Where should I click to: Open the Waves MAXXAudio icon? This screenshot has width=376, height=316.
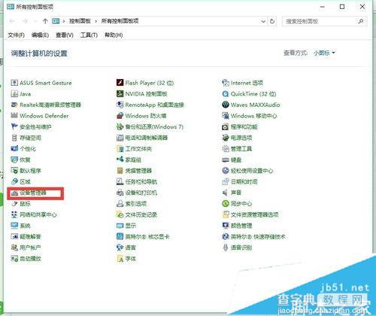(226, 105)
